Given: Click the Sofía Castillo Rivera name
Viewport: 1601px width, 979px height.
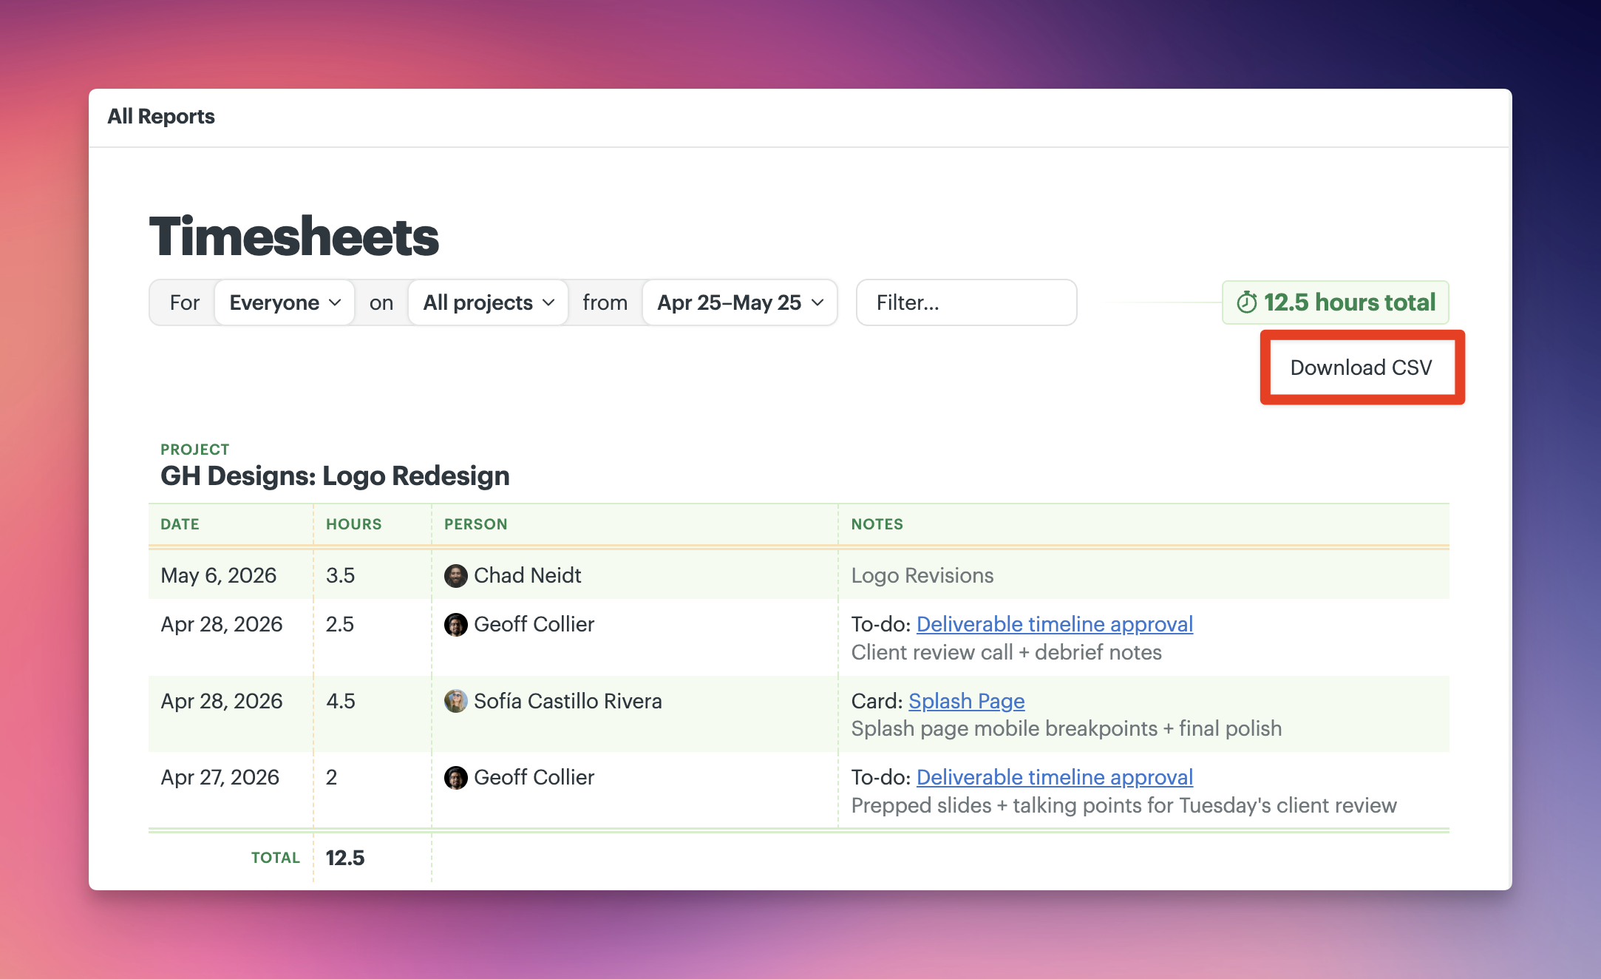Looking at the screenshot, I should [x=568, y=701].
